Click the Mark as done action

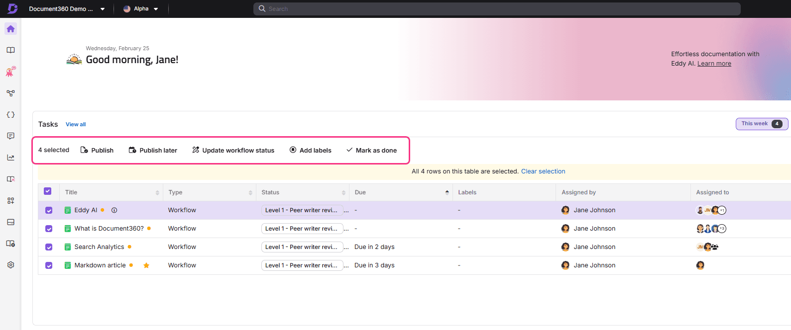[371, 150]
